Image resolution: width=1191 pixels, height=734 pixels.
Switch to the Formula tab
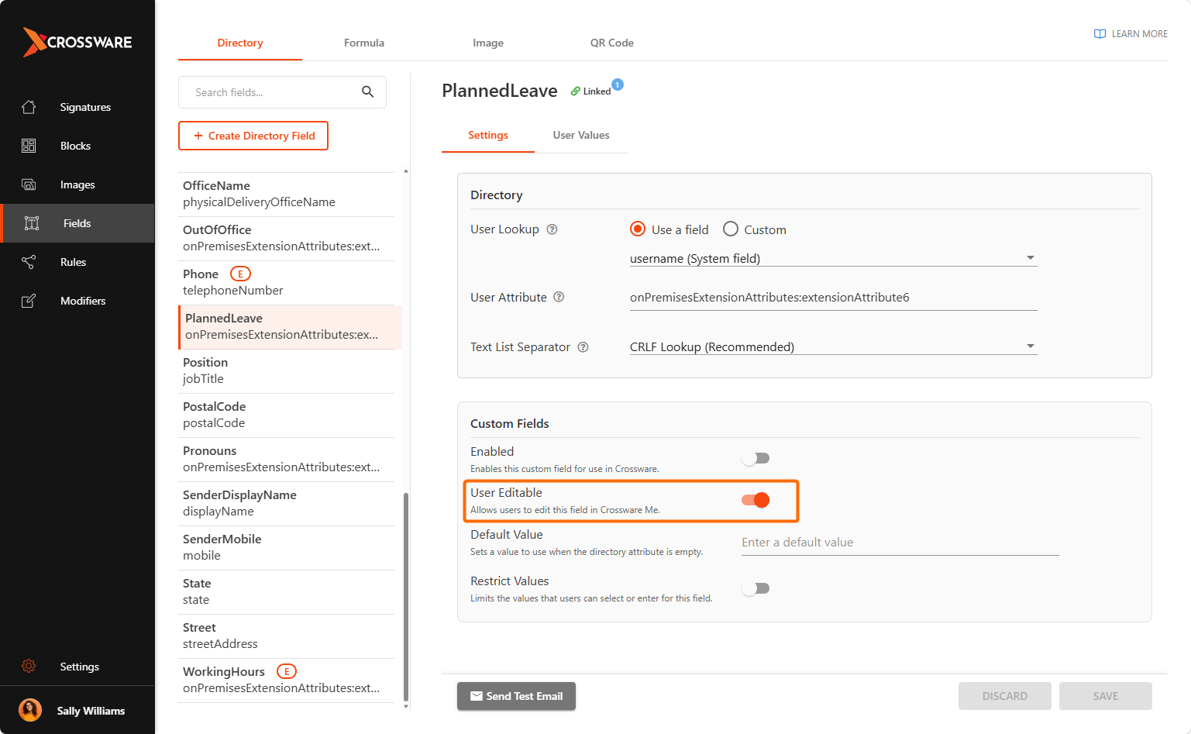[364, 43]
